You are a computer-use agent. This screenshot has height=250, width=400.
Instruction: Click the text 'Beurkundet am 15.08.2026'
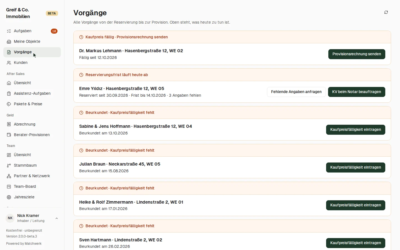pyautogui.click(x=104, y=171)
